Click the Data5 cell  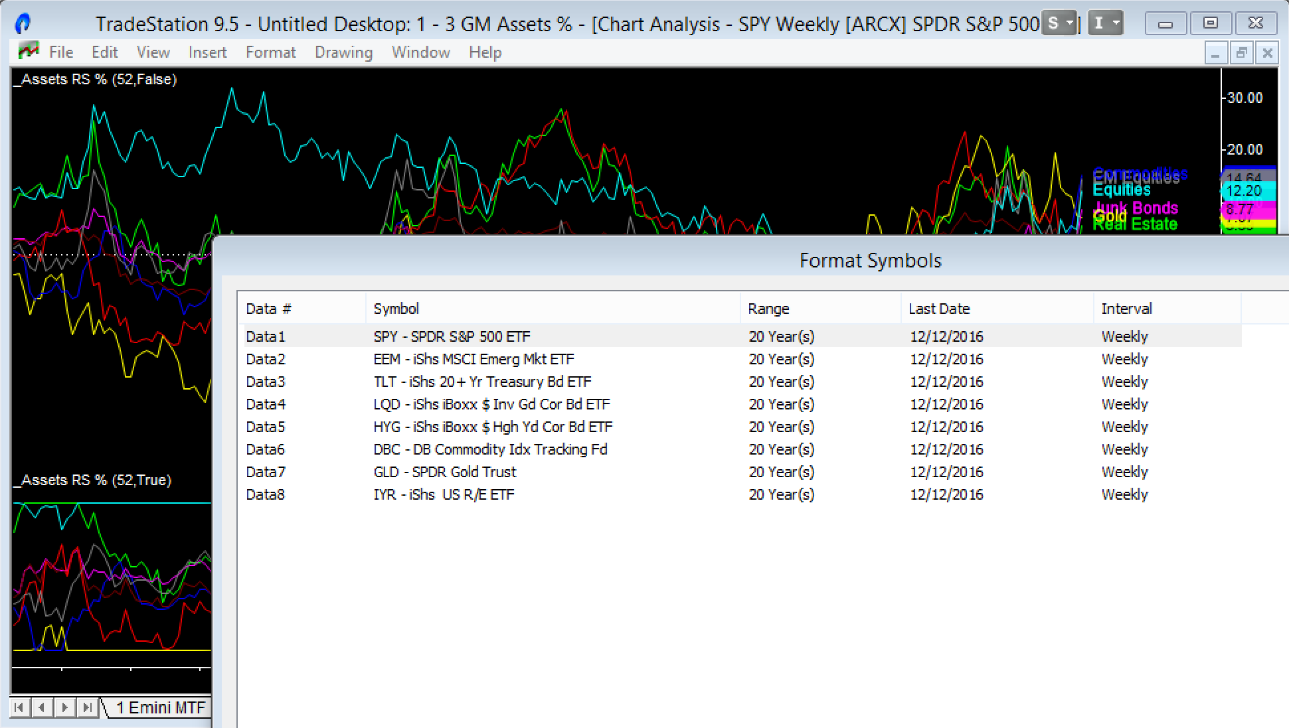point(265,427)
